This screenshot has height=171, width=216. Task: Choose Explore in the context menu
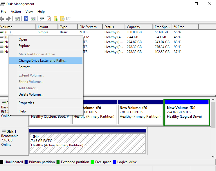tap(24, 46)
